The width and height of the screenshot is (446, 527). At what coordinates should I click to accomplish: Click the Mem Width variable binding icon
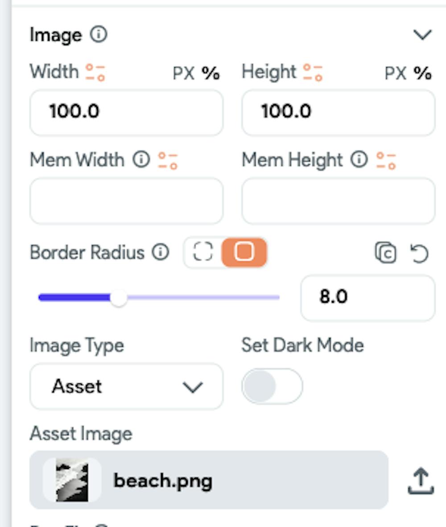168,161
